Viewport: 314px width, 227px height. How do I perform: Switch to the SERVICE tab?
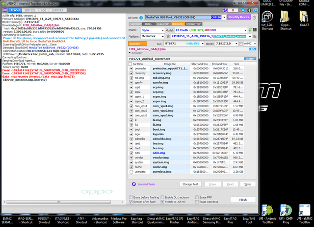click(x=30, y=10)
